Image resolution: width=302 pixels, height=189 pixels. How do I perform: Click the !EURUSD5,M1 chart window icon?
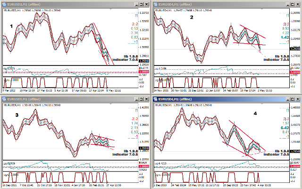(4, 99)
